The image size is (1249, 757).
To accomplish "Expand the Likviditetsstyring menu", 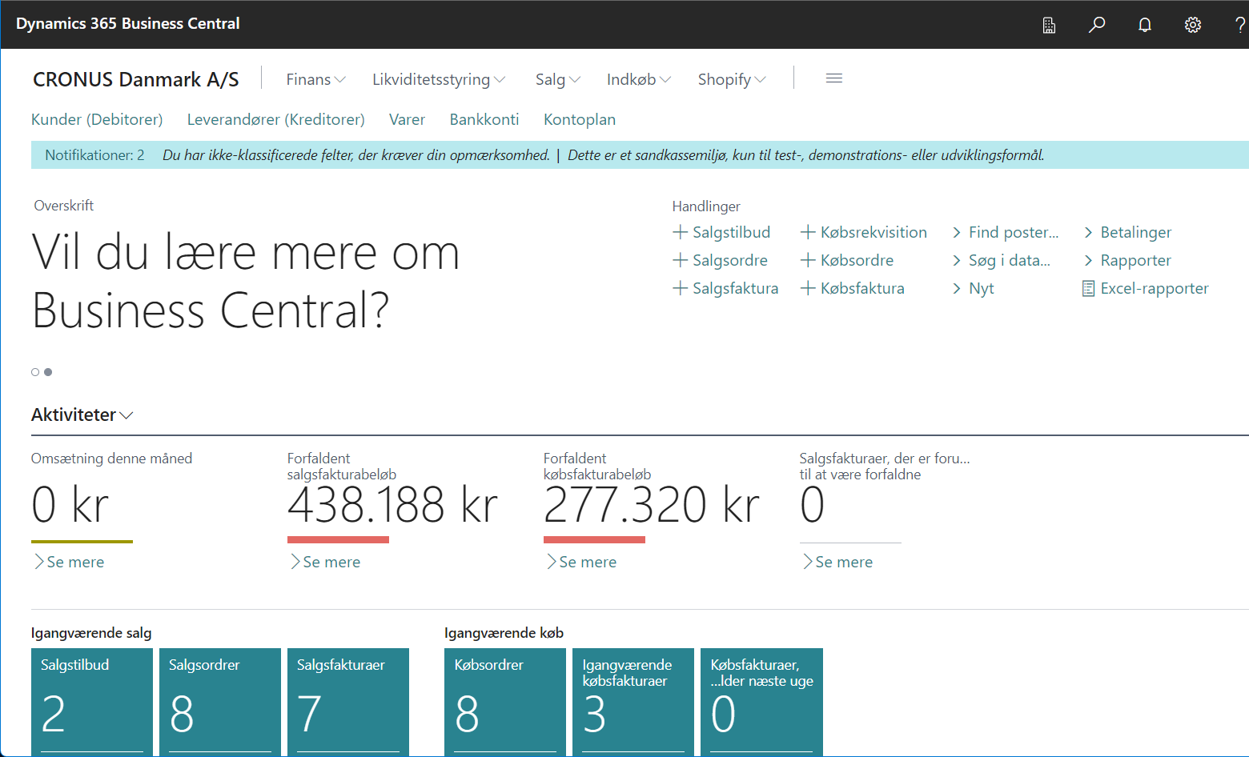I will 439,79.
